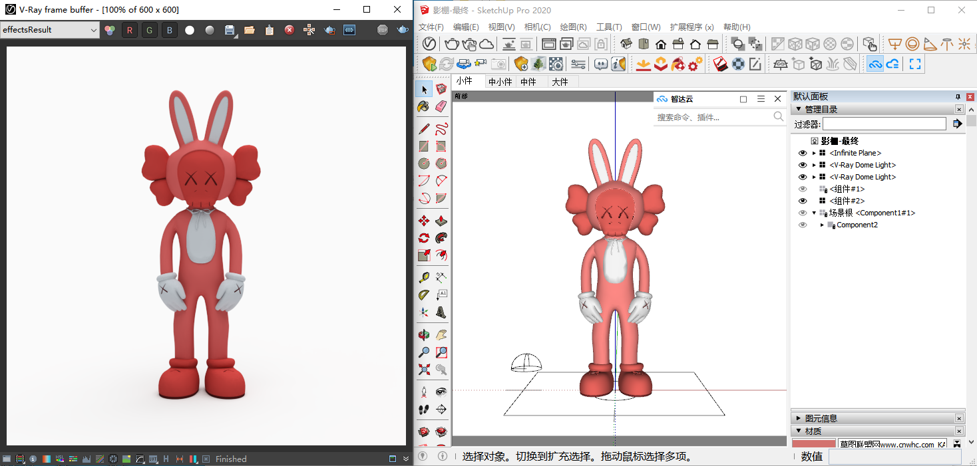977x466 pixels.
Task: Select the Orbit tool
Action: (x=423, y=335)
